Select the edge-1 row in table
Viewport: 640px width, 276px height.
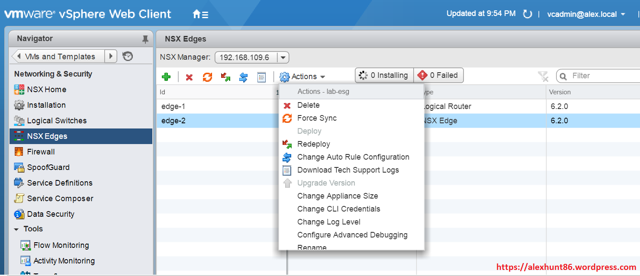tap(216, 106)
